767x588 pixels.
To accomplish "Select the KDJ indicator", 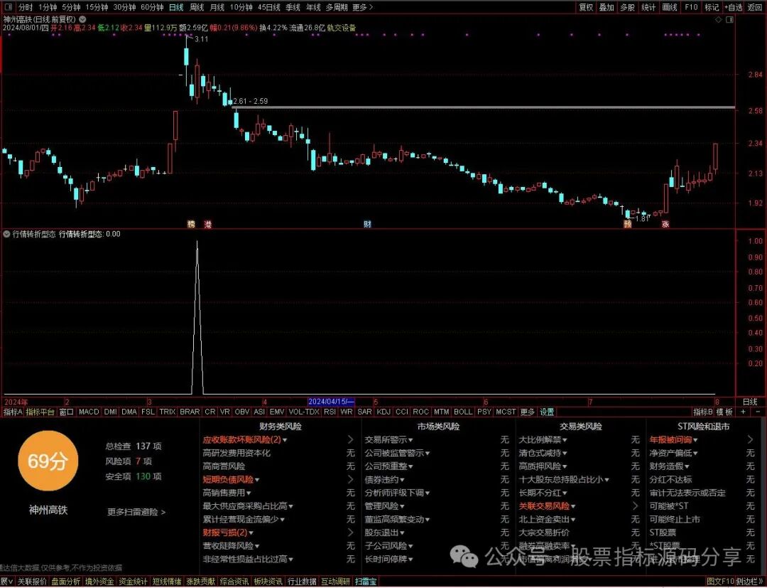I will pos(383,412).
